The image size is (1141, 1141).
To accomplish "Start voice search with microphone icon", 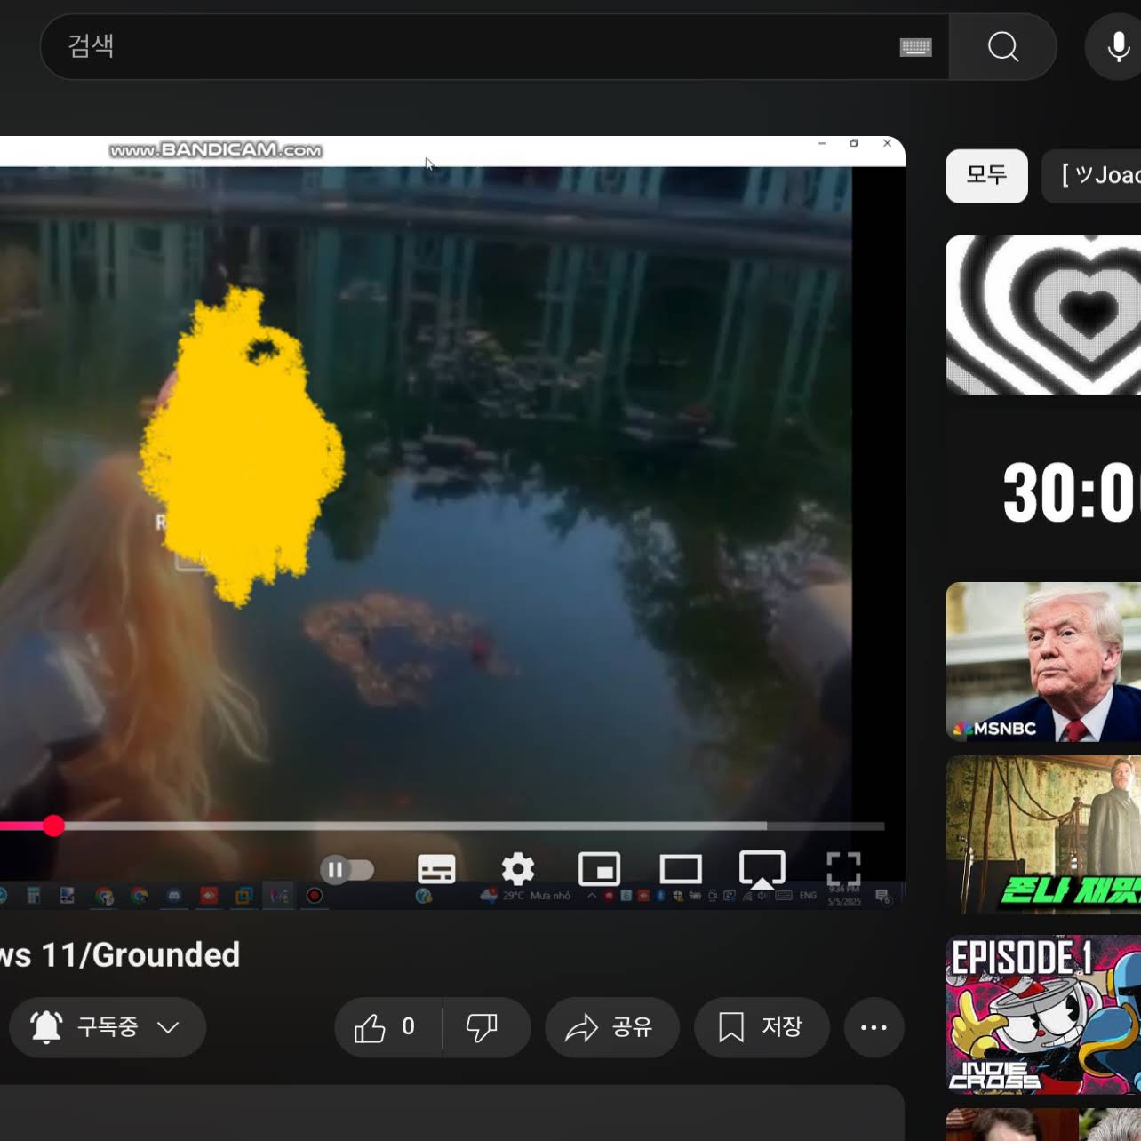I will coord(1118,46).
